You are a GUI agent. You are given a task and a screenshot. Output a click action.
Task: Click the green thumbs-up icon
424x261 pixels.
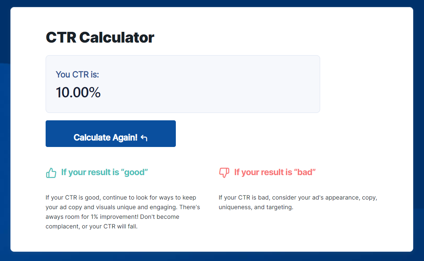click(51, 173)
